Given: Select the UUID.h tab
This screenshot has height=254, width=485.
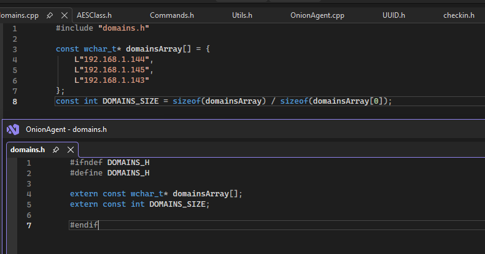Looking at the screenshot, I should (x=394, y=15).
